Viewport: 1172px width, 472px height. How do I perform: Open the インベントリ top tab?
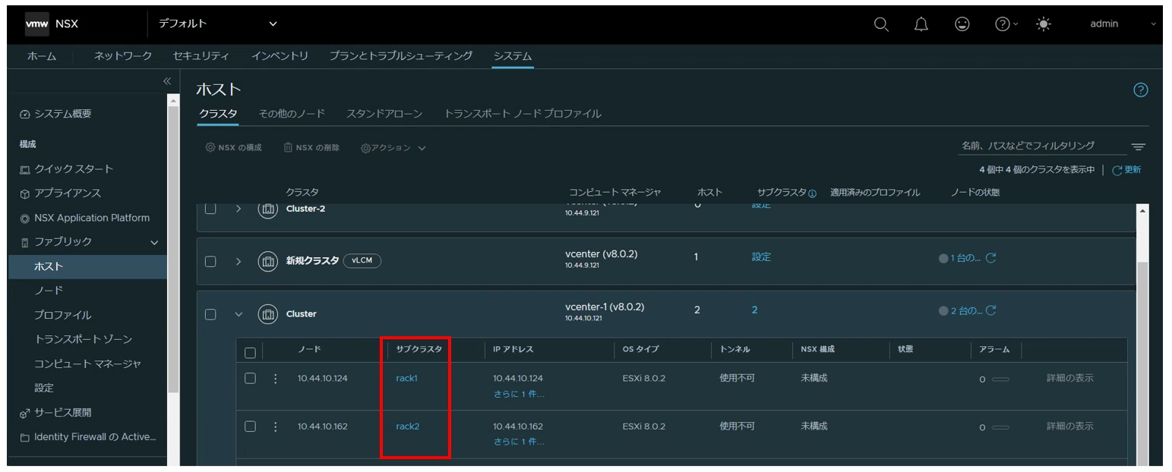tap(280, 56)
